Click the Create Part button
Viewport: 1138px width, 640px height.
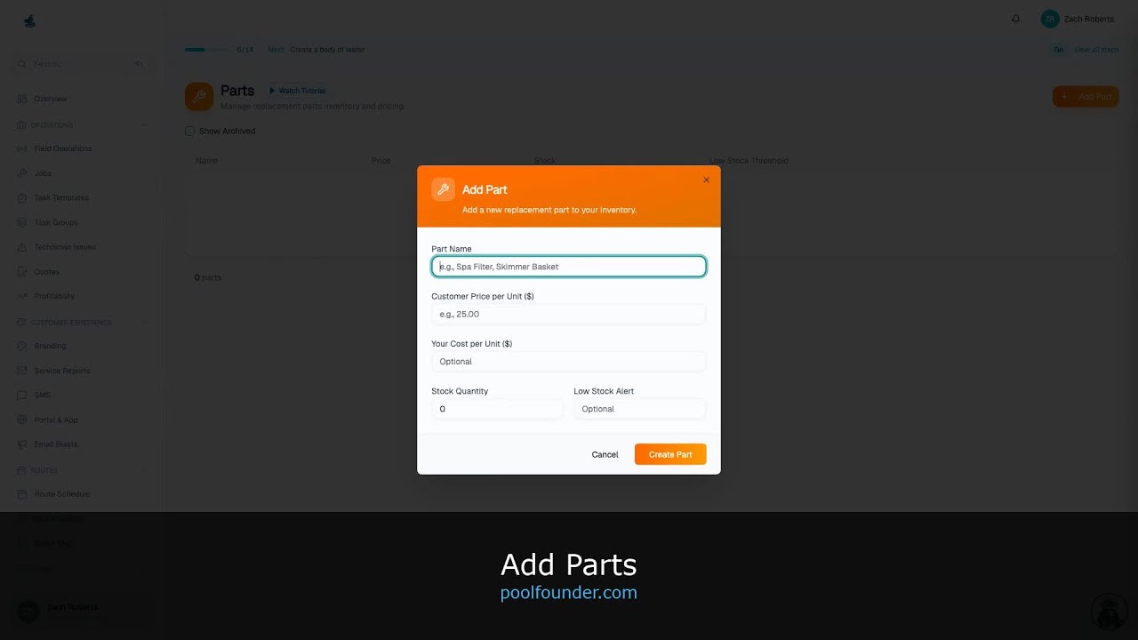(670, 454)
